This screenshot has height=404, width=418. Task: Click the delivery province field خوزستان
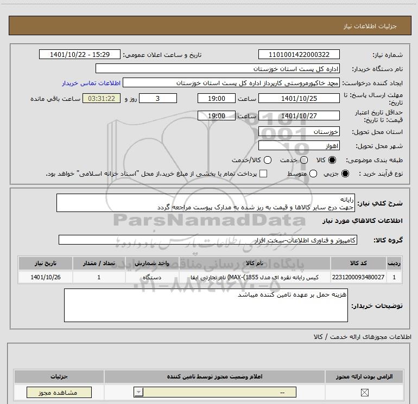point(299,131)
